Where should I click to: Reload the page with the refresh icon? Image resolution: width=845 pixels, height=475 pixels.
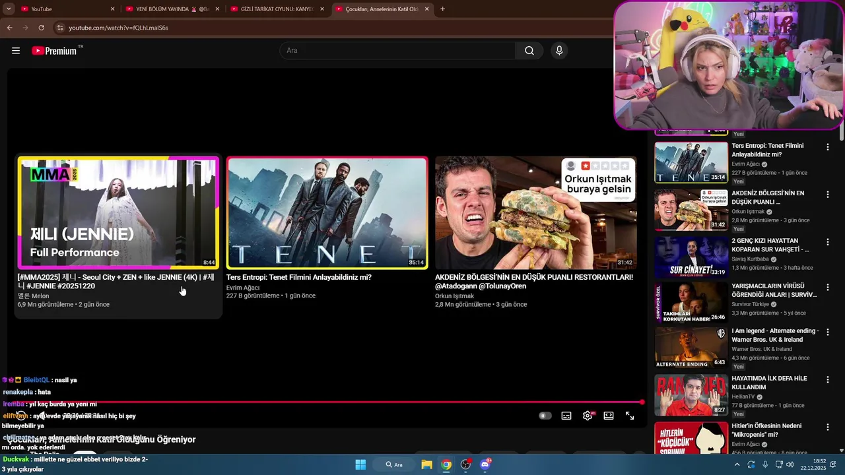pyautogui.click(x=41, y=28)
